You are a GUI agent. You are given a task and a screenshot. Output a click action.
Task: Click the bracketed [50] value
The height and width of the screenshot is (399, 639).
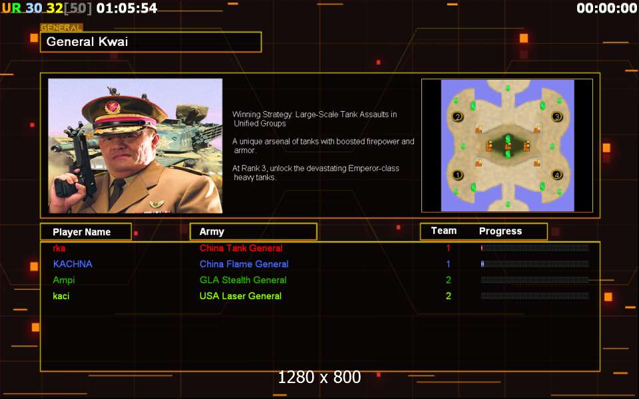coord(78,8)
